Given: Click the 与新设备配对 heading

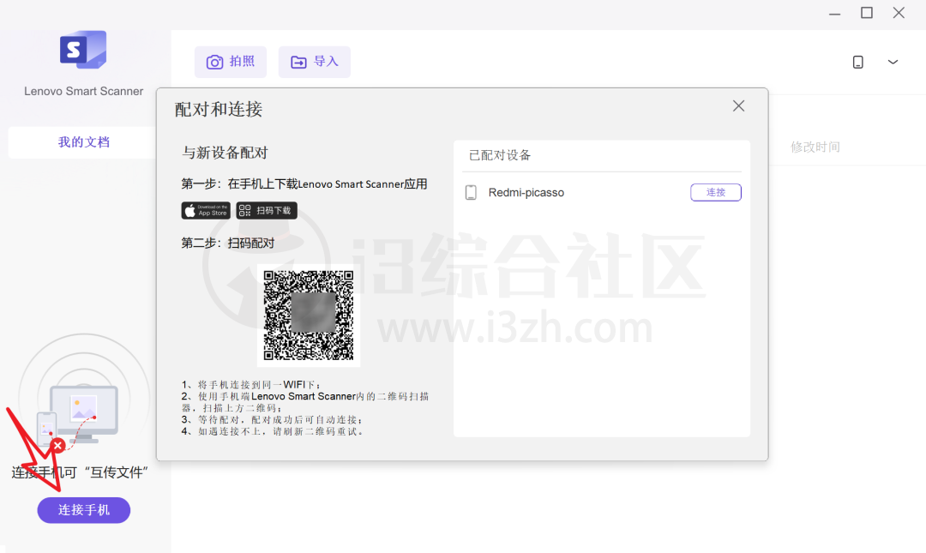Looking at the screenshot, I should (x=225, y=153).
